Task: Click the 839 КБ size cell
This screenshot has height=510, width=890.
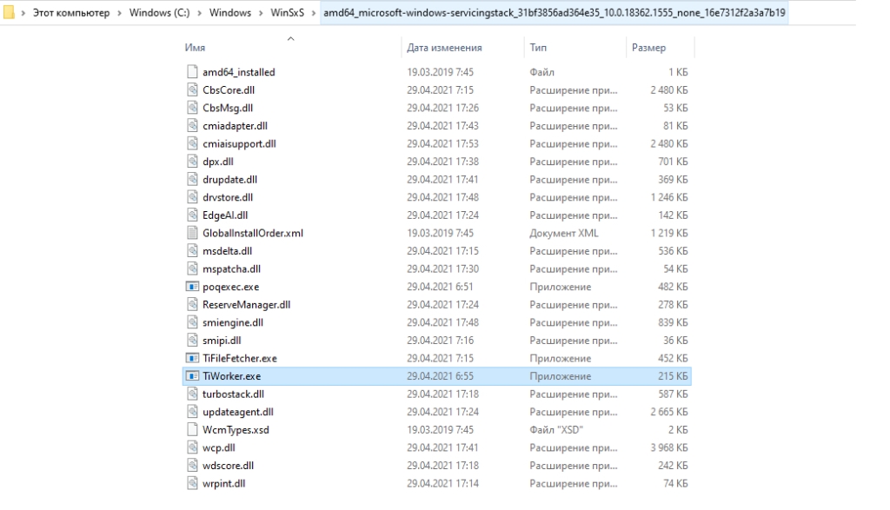Action: click(x=673, y=322)
